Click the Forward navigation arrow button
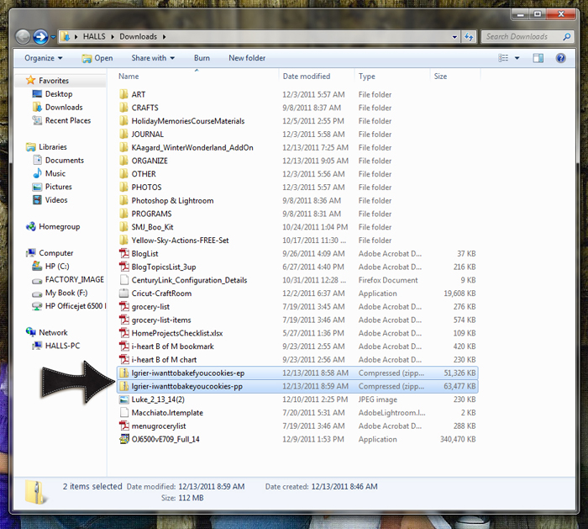588x529 pixels. click(x=40, y=37)
